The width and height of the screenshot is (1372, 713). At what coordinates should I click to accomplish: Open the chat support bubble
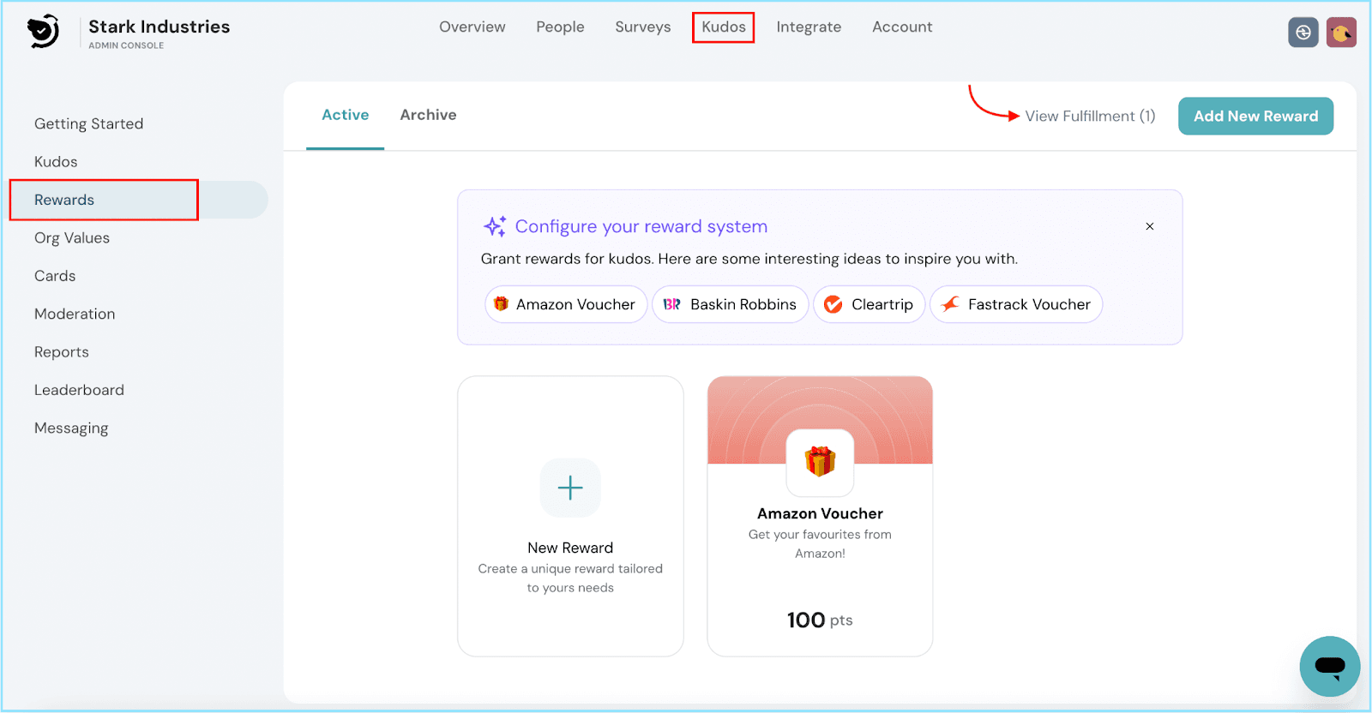click(x=1329, y=666)
